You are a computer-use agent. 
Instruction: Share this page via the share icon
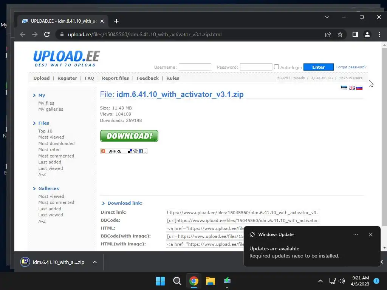pos(328,34)
